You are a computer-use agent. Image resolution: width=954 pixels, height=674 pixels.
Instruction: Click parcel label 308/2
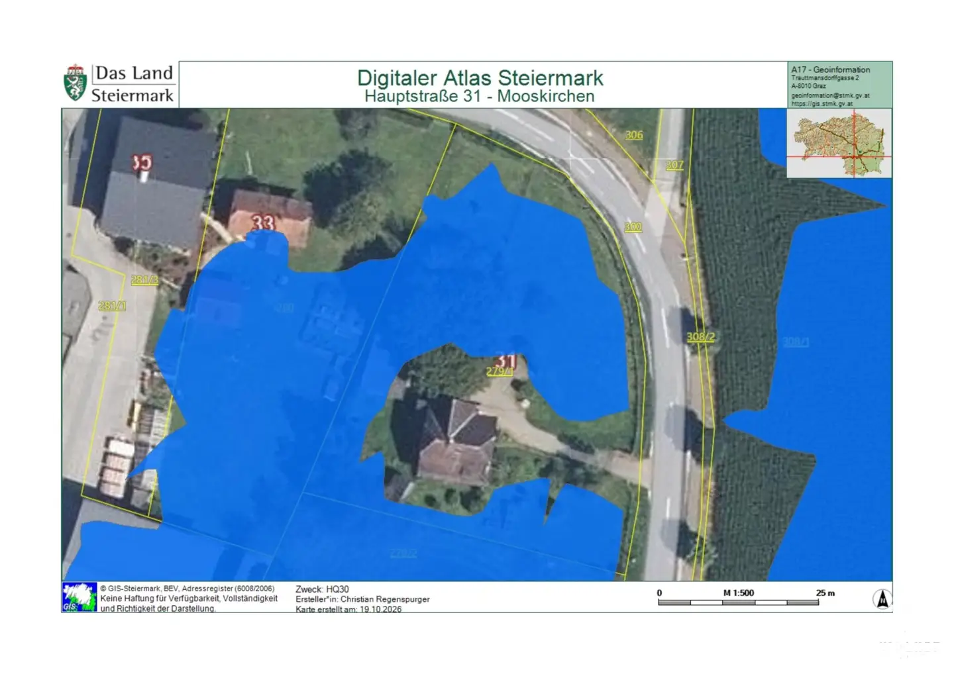pos(701,337)
